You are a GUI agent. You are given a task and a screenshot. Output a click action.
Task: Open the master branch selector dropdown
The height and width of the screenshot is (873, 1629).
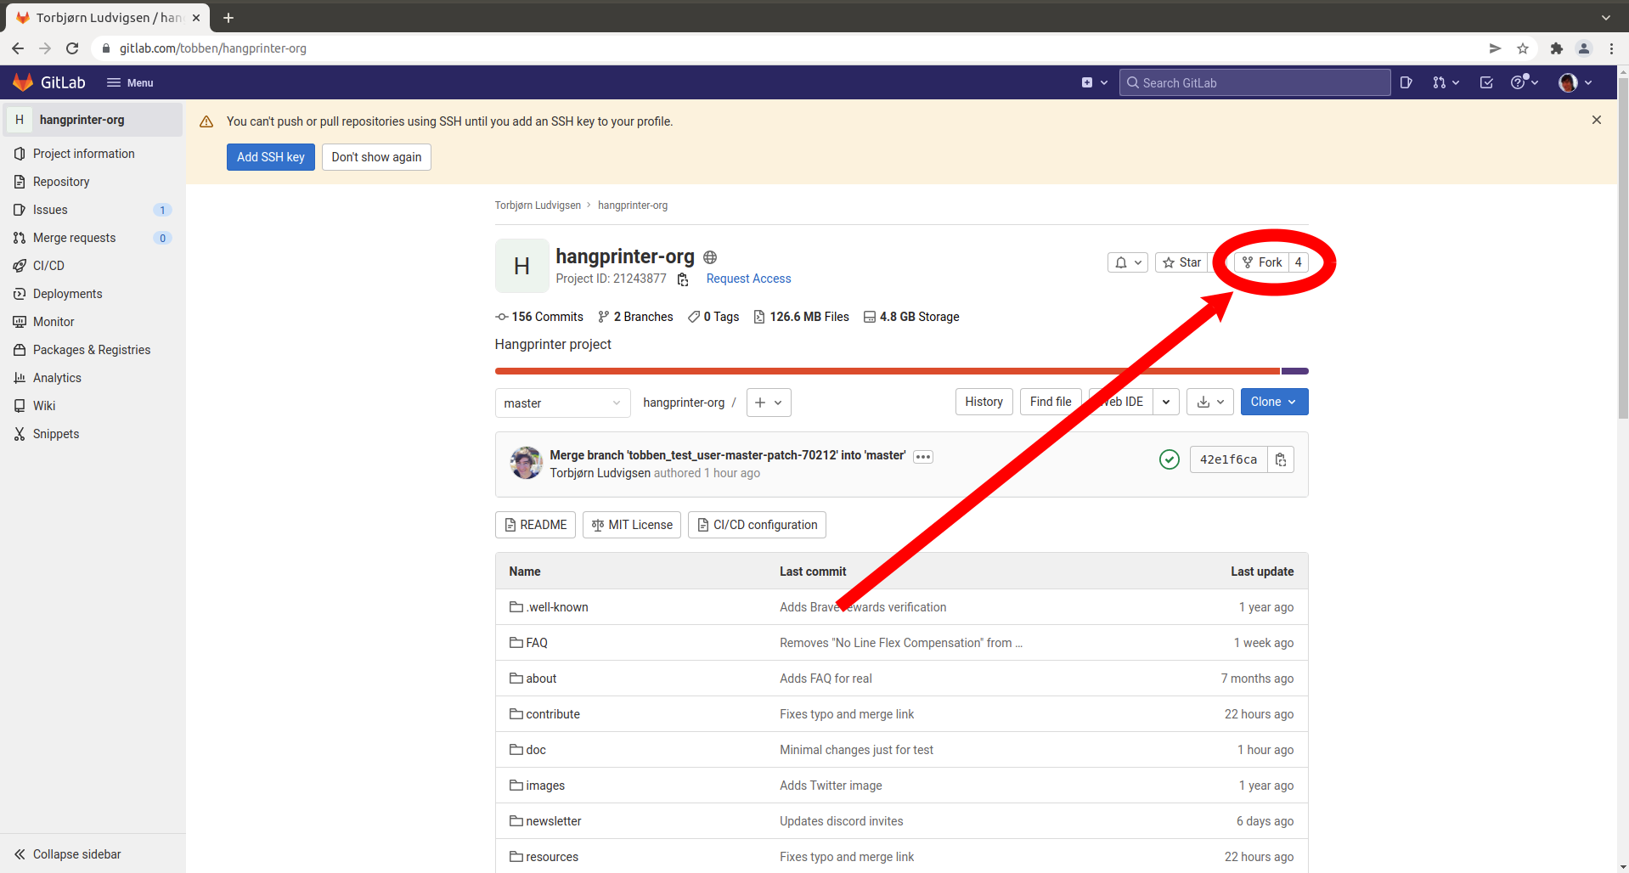pos(562,403)
